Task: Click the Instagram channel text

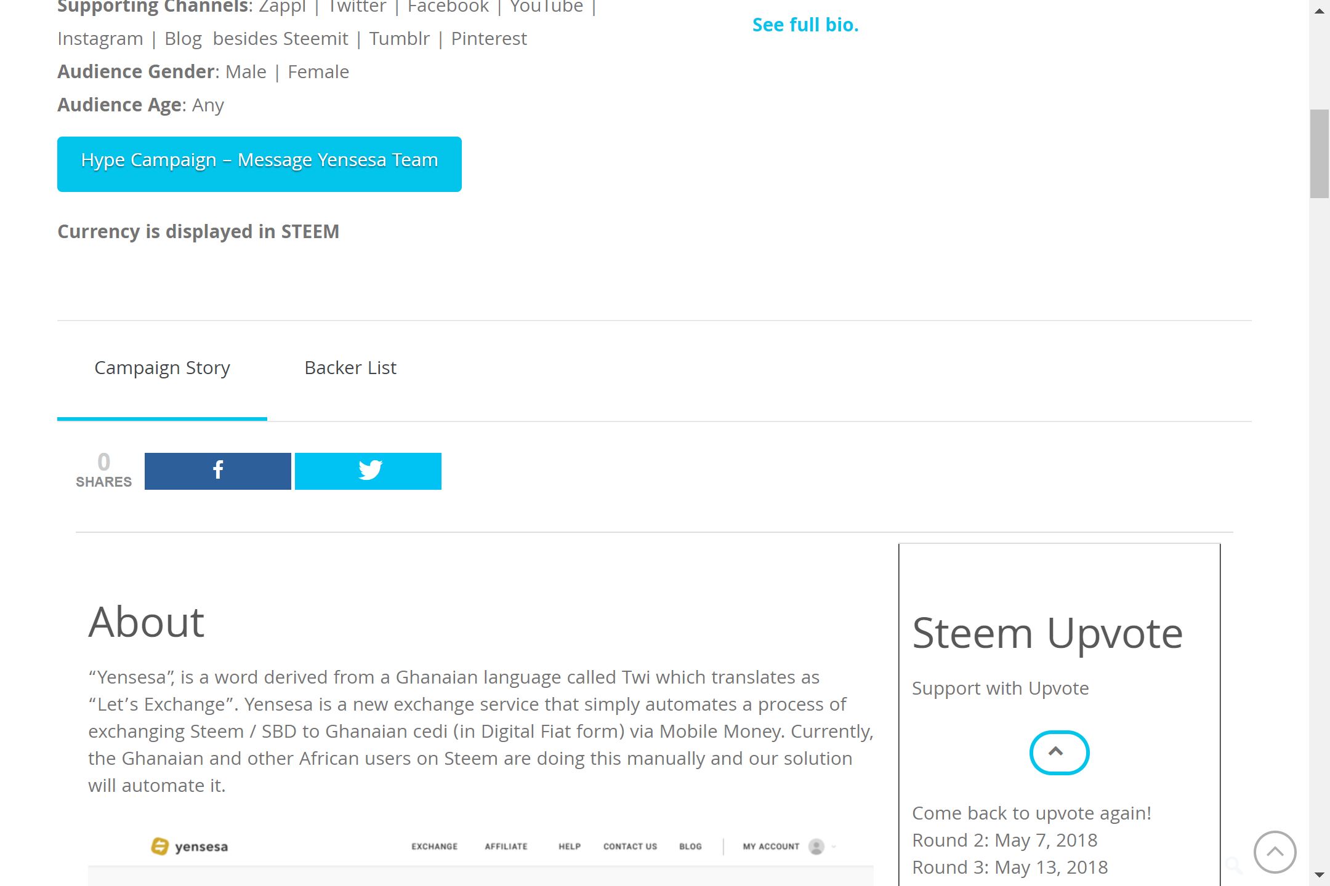Action: pyautogui.click(x=100, y=38)
